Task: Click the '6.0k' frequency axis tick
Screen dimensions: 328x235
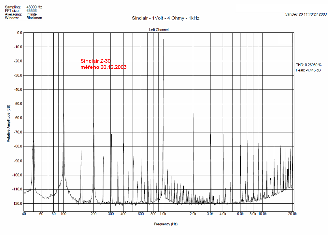Action: pos(240,214)
